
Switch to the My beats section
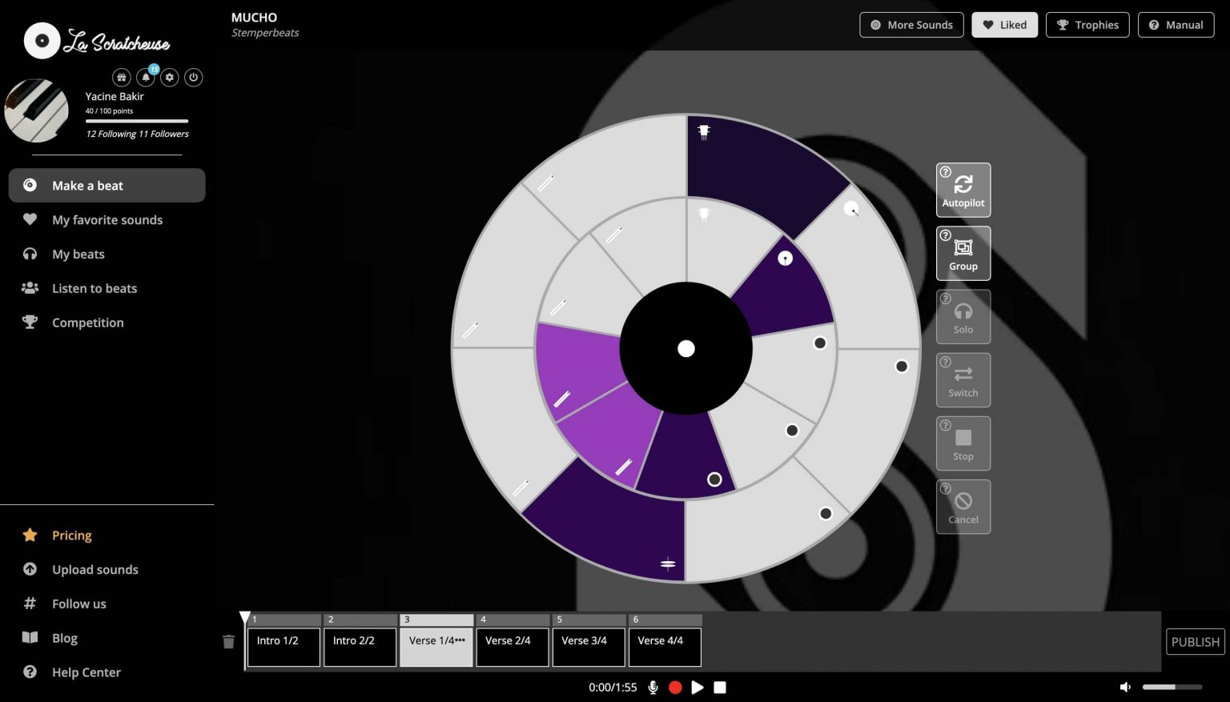pyautogui.click(x=78, y=254)
